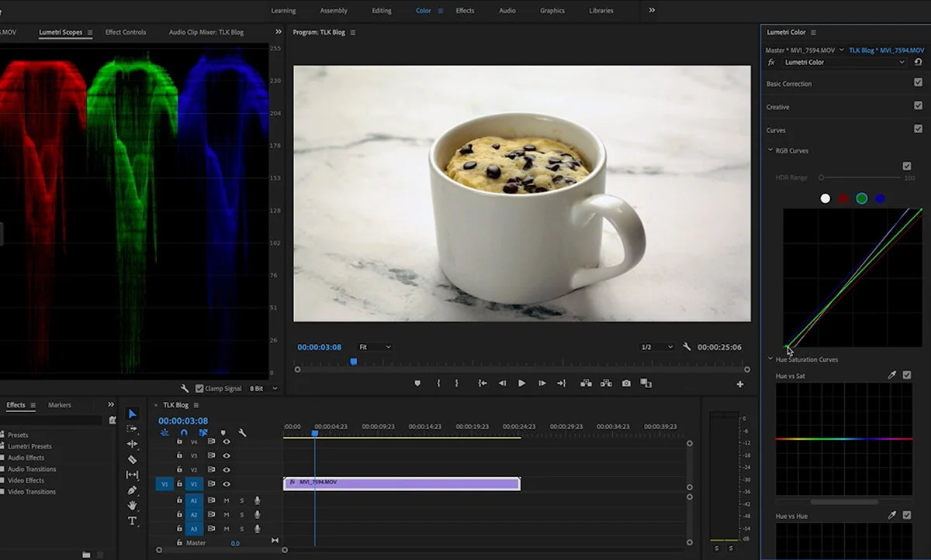Click the Hue vs Sat eyedropper
931x560 pixels.
(x=892, y=376)
